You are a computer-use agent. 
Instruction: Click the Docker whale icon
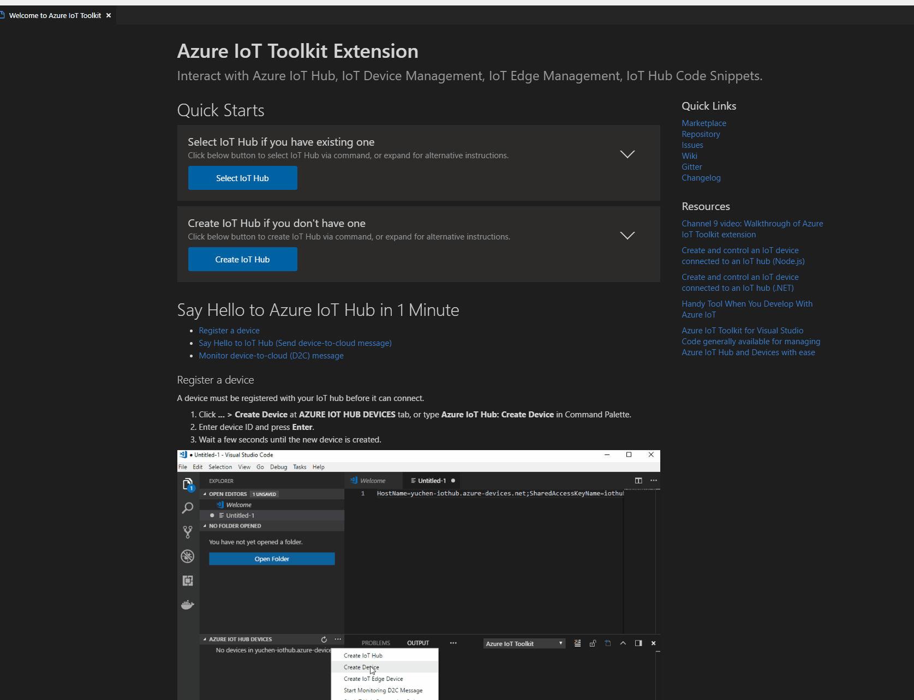(x=188, y=605)
